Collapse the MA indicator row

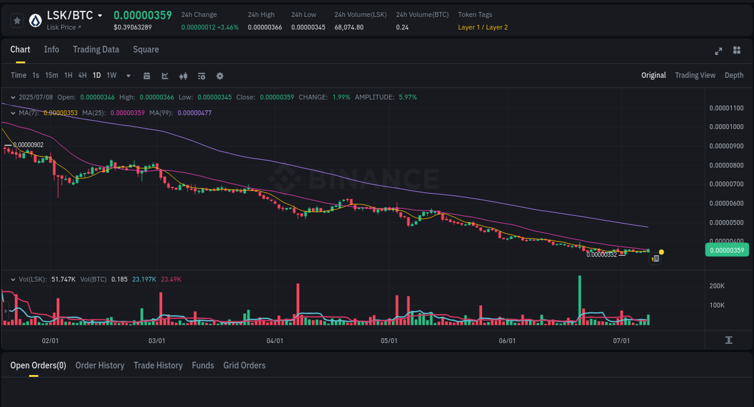point(13,112)
